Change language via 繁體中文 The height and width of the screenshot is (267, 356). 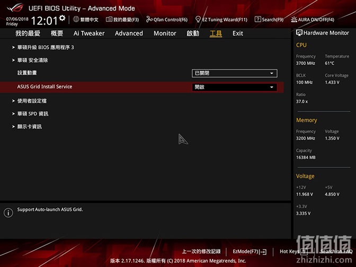tap(89, 20)
